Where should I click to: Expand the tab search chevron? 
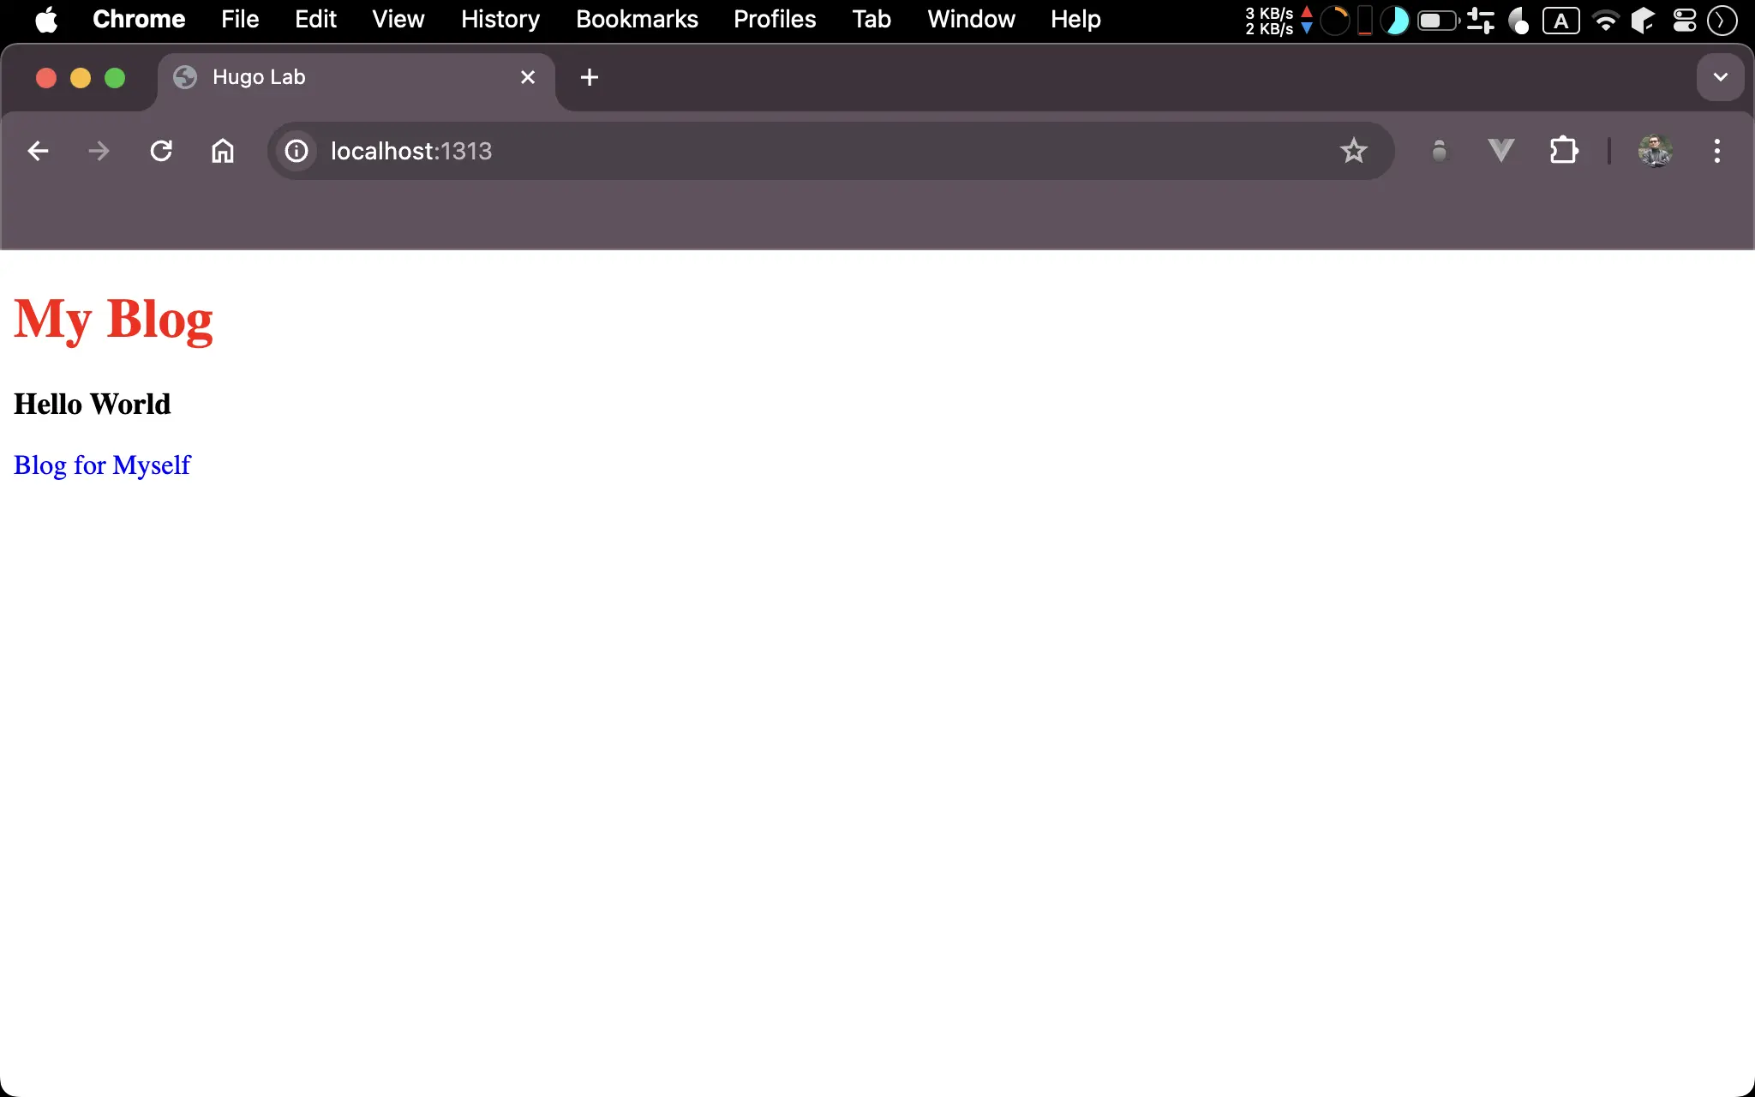(1720, 77)
